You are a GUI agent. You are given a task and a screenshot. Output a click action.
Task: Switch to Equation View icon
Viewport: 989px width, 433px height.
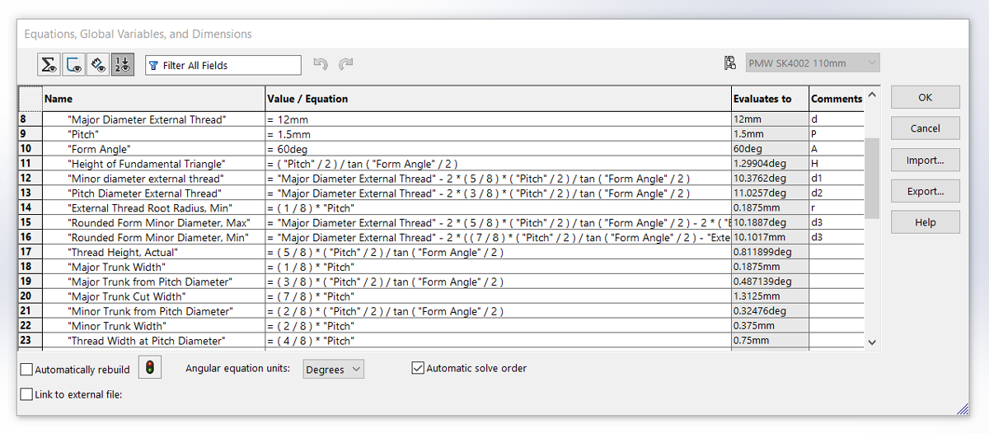coord(49,65)
